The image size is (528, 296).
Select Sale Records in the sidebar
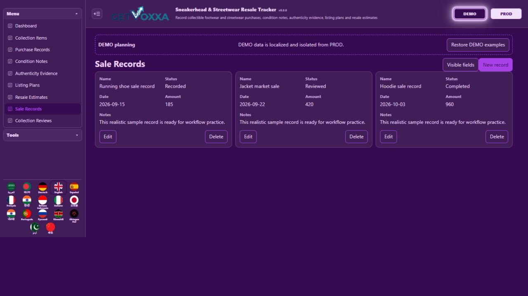(42, 109)
